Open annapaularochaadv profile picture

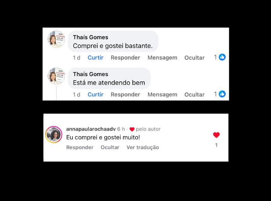[x=53, y=135]
